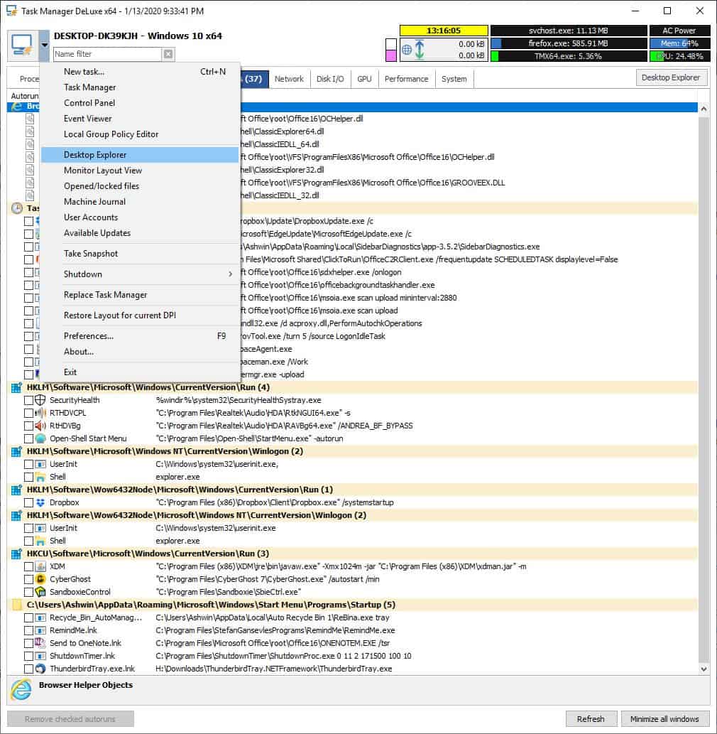This screenshot has height=734, width=717.
Task: Click the ThunderbirdTray.exe.lnk icon
Action: point(40,669)
